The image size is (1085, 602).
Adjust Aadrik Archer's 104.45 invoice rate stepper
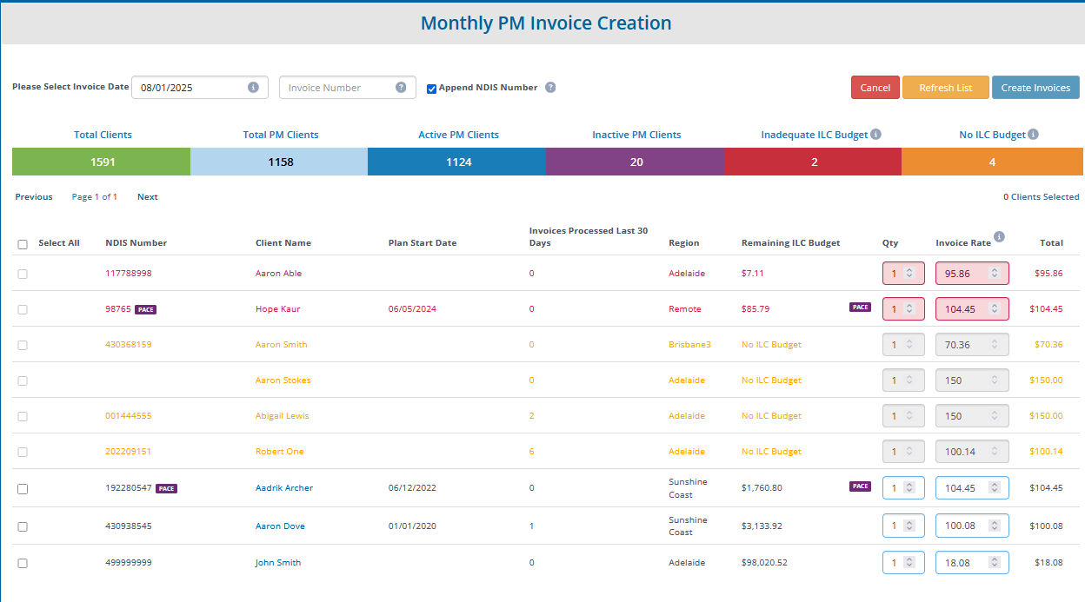(994, 488)
